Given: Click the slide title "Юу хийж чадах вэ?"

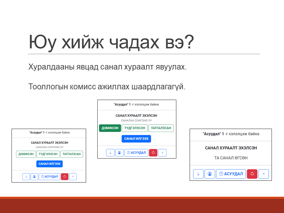Looking at the screenshot, I should (x=111, y=43).
